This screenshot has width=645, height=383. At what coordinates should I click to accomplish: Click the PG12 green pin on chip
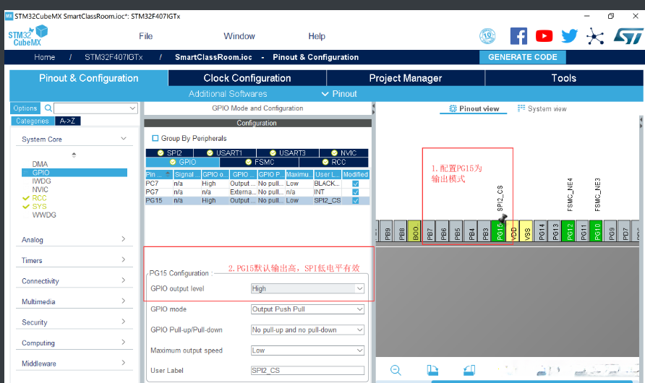pyautogui.click(x=569, y=231)
